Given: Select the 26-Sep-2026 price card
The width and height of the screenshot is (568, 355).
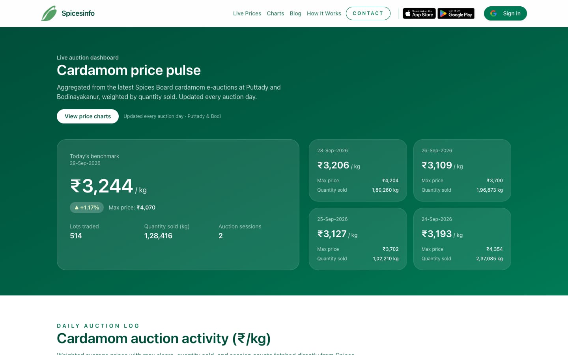Looking at the screenshot, I should pos(462,170).
